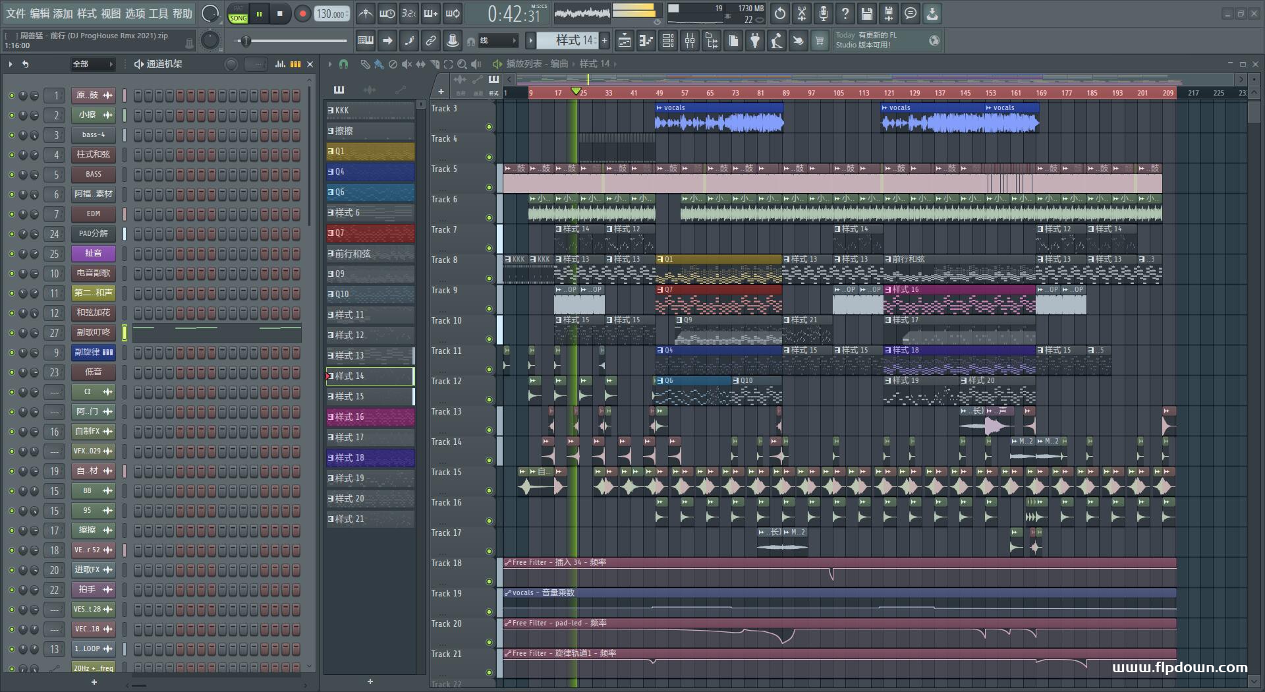Open the mixer view icon

tap(690, 41)
